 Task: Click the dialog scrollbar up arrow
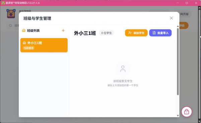click(178, 26)
